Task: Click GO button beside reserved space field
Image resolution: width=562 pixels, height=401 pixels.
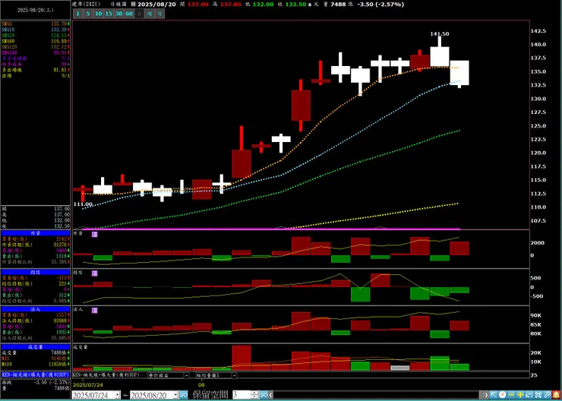Action: click(x=264, y=395)
